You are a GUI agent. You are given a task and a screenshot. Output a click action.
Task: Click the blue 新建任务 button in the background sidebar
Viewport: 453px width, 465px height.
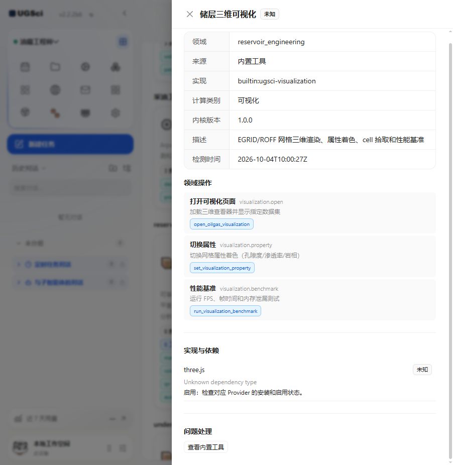click(x=70, y=145)
